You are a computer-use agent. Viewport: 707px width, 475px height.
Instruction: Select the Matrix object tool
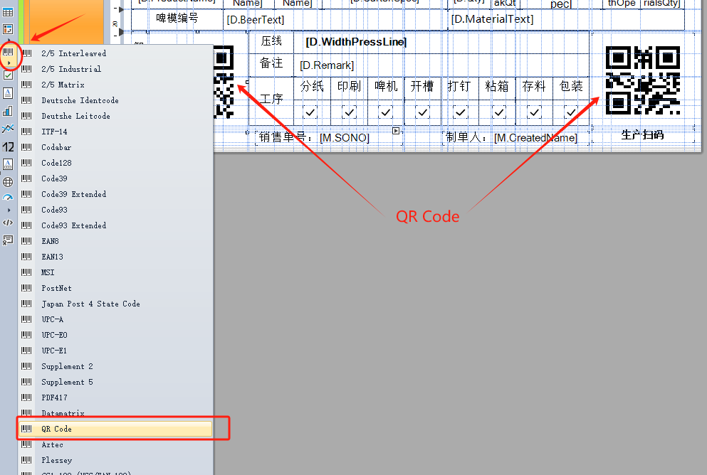[8, 29]
